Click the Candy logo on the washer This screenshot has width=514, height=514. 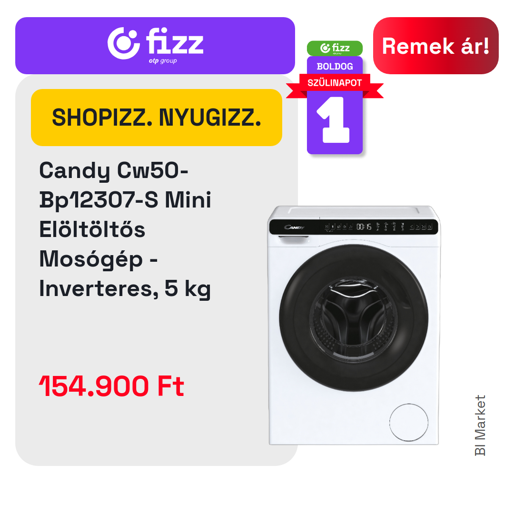tap(294, 227)
